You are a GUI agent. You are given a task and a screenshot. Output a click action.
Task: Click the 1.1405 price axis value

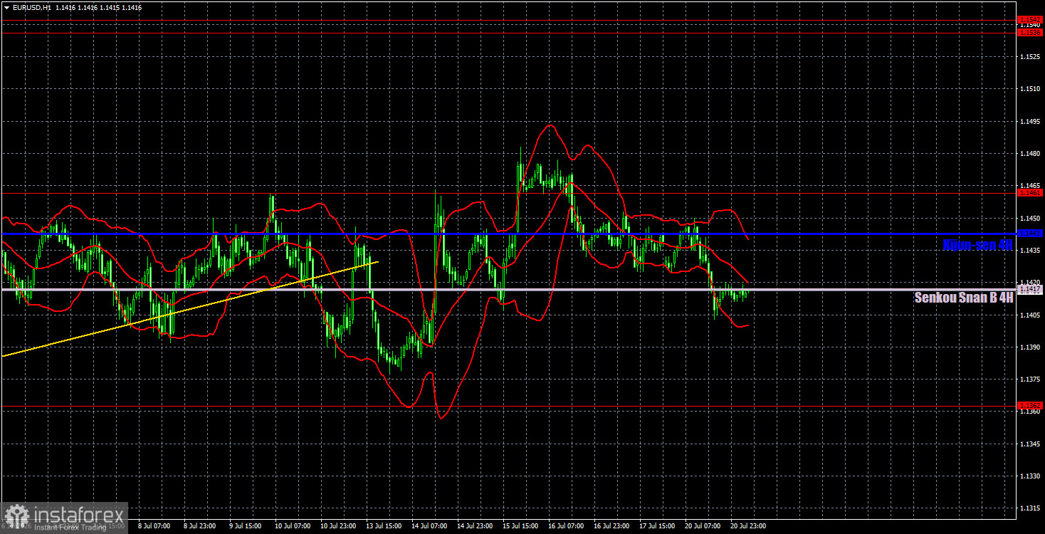[x=1029, y=315]
